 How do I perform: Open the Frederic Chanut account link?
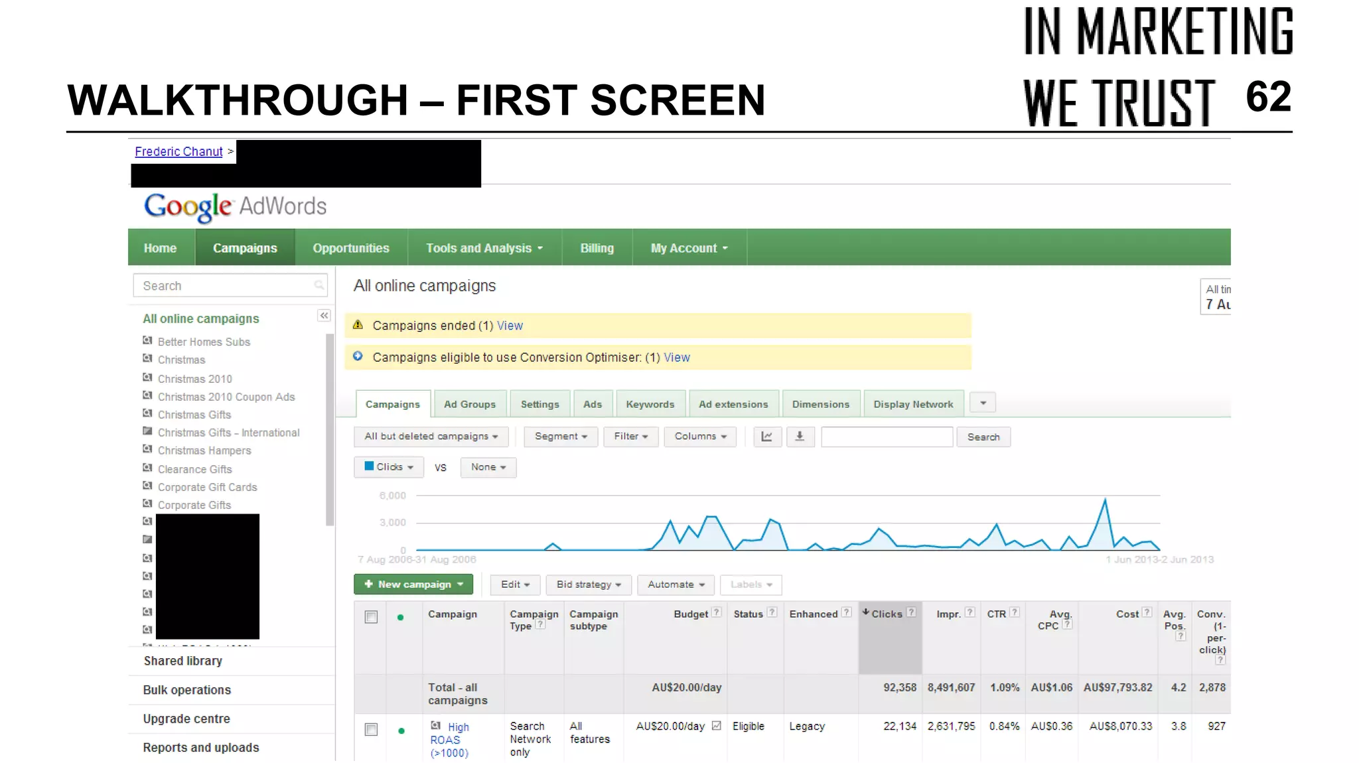179,151
